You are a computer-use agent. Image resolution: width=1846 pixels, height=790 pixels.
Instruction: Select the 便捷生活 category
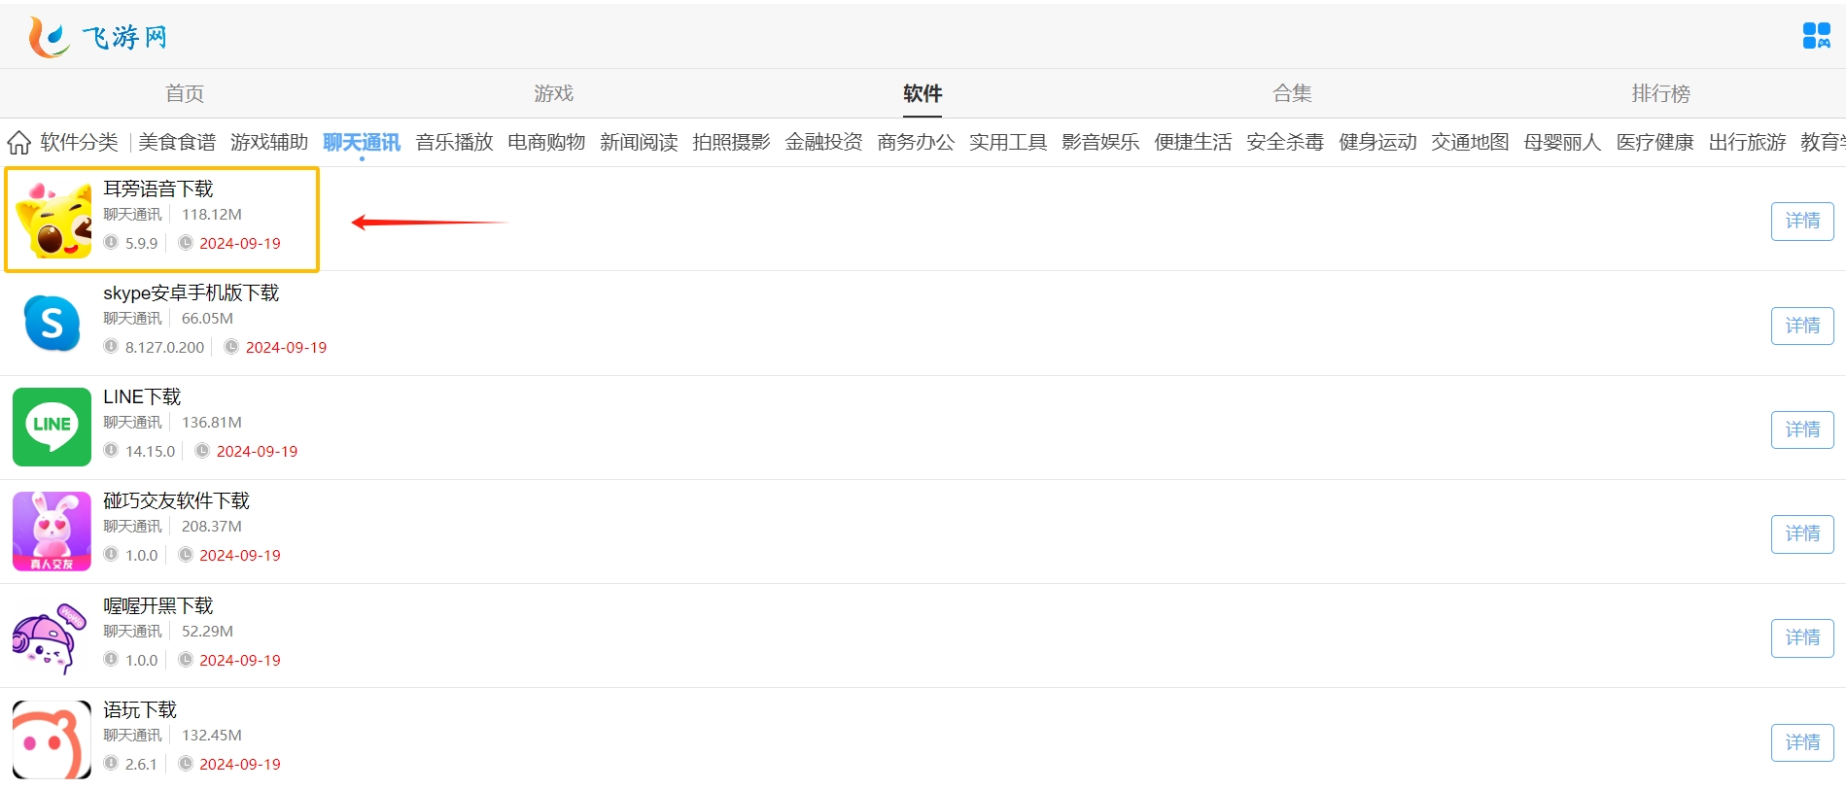coord(1193,142)
